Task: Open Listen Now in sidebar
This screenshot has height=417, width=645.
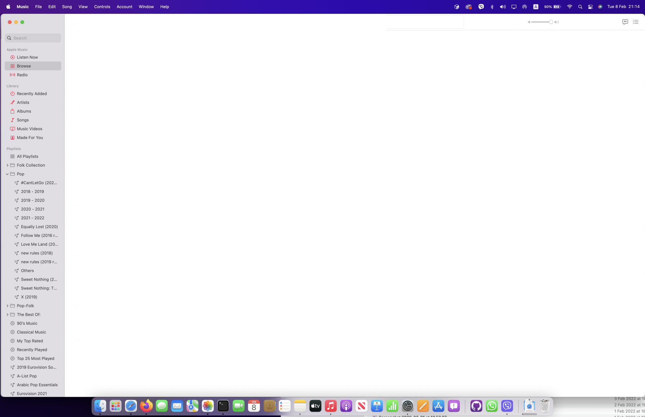Action: (x=27, y=57)
